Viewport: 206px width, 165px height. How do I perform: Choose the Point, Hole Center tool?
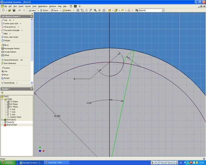point(10,37)
